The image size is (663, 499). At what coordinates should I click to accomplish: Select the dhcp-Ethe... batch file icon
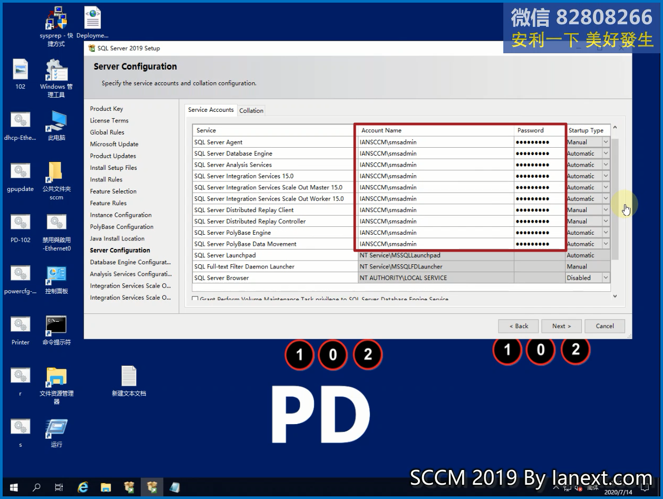(20, 126)
